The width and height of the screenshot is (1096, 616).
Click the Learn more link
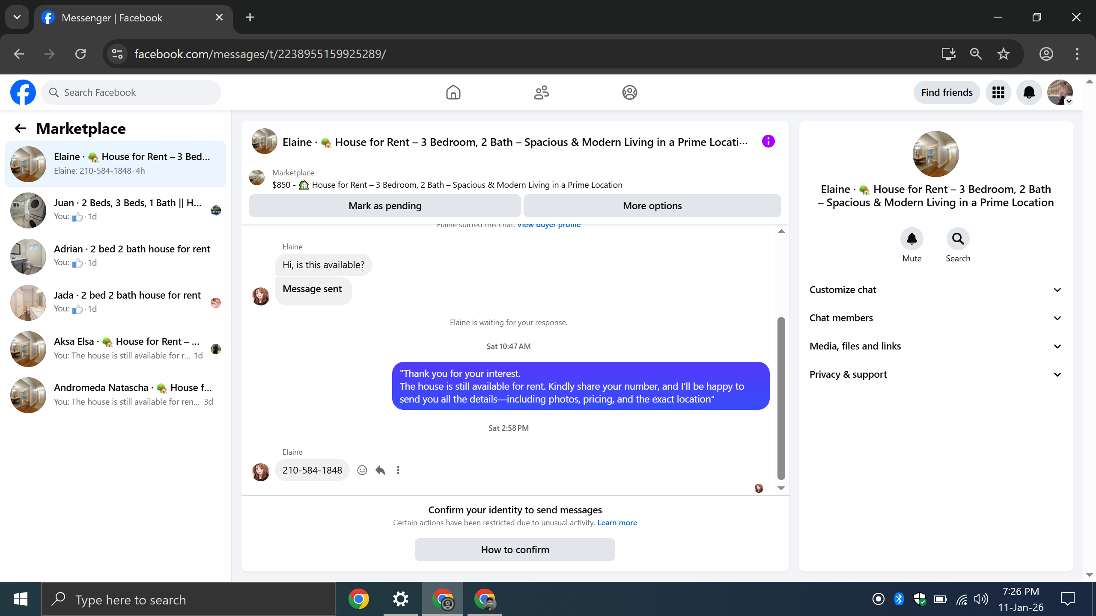tap(617, 523)
